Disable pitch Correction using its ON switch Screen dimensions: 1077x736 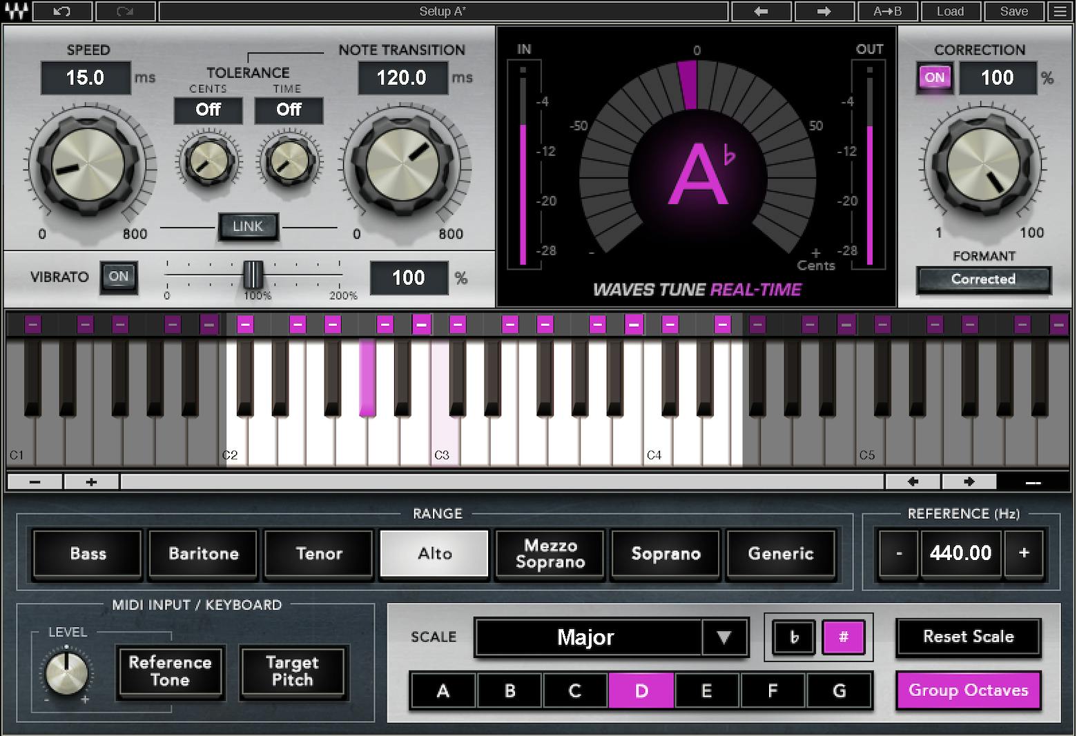pyautogui.click(x=934, y=78)
